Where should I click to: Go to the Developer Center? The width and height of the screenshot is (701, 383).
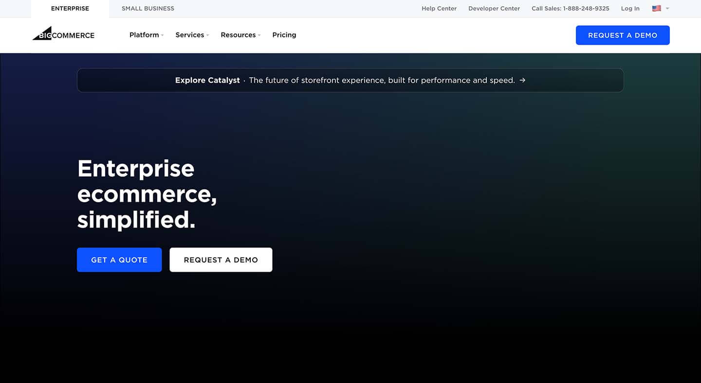coord(494,8)
